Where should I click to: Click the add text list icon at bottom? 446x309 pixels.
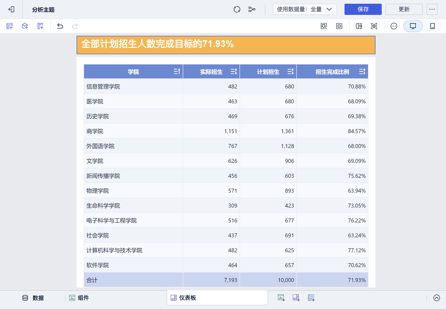coord(311,298)
